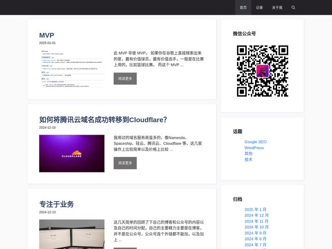Click the two-monitors thumbnail of 专注于业务
This screenshot has width=332, height=249.
[x=72, y=234]
